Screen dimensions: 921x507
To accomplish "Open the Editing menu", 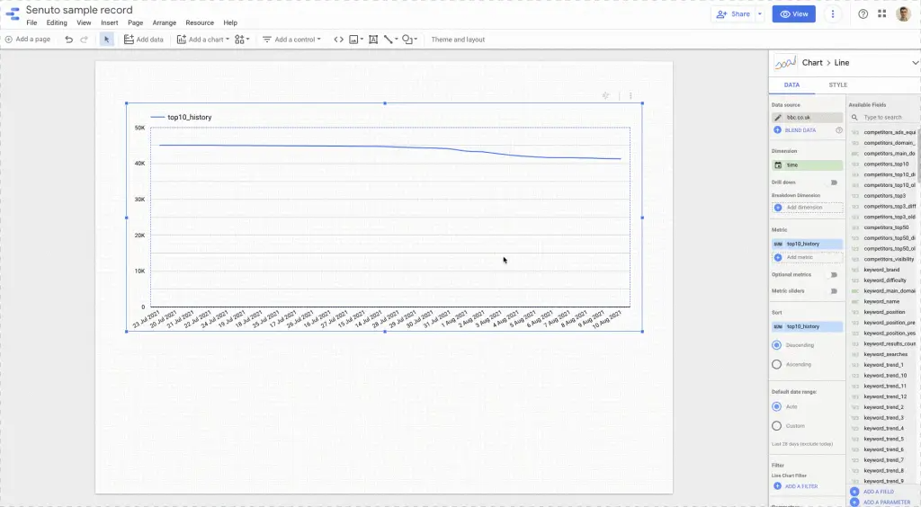I will (x=57, y=22).
